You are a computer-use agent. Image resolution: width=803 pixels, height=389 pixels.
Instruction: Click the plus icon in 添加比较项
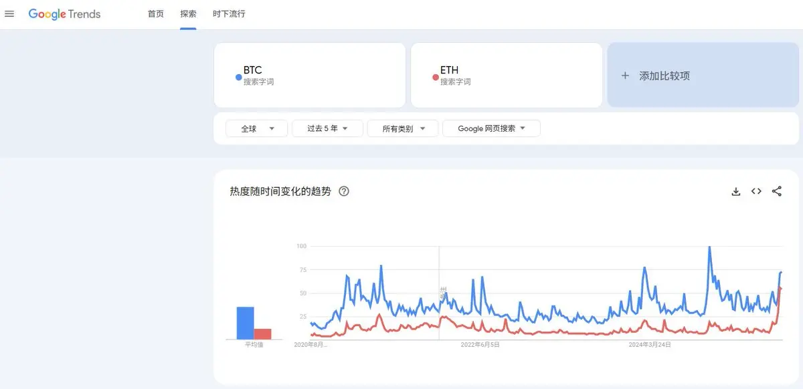625,76
